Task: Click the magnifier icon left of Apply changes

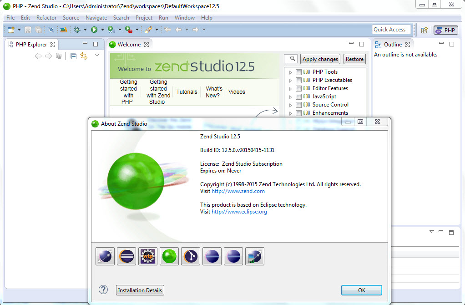Action: click(x=293, y=59)
